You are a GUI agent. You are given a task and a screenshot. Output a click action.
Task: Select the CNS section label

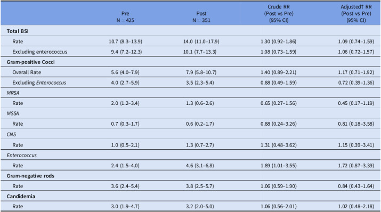[x=11, y=134]
